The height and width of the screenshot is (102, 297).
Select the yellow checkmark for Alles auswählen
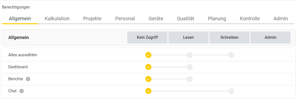click(x=148, y=55)
